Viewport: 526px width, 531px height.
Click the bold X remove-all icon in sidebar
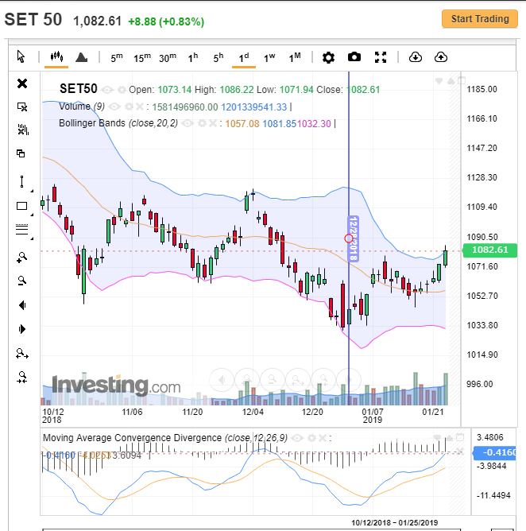pyautogui.click(x=22, y=83)
